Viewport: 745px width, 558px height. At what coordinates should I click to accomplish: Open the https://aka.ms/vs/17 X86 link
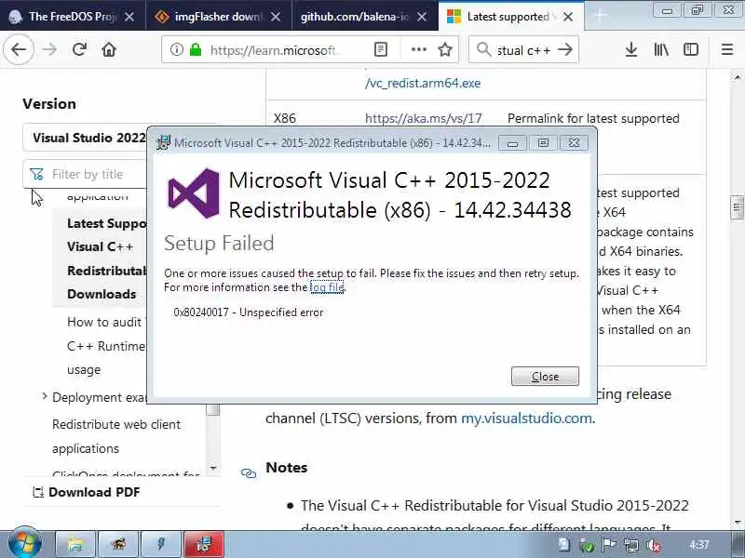424,118
